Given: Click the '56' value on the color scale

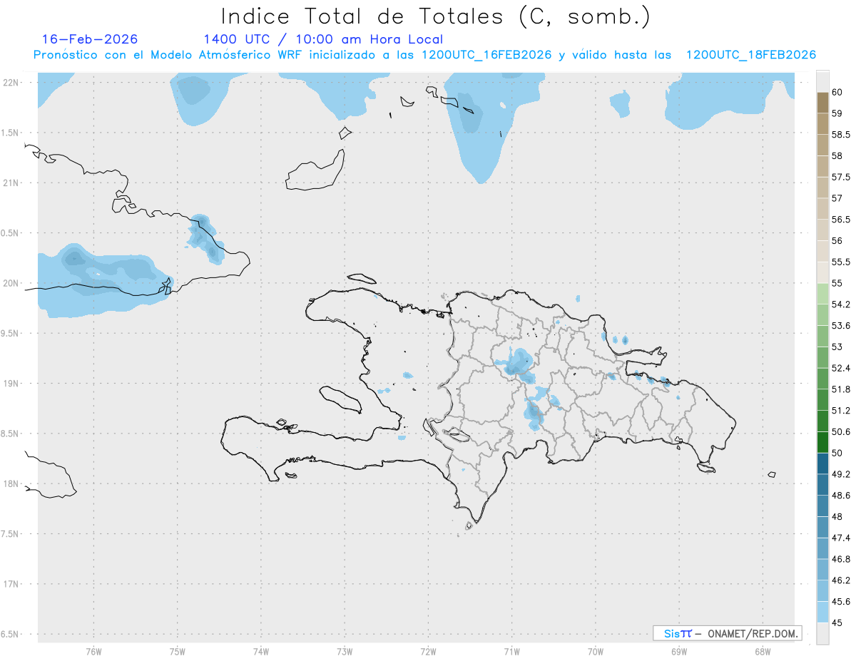Looking at the screenshot, I should pyautogui.click(x=837, y=241).
